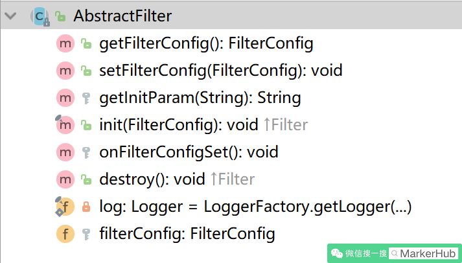The width and height of the screenshot is (462, 263).
Task: Click the ↑Filter link after init(FilterConfig)
Action: coord(286,125)
